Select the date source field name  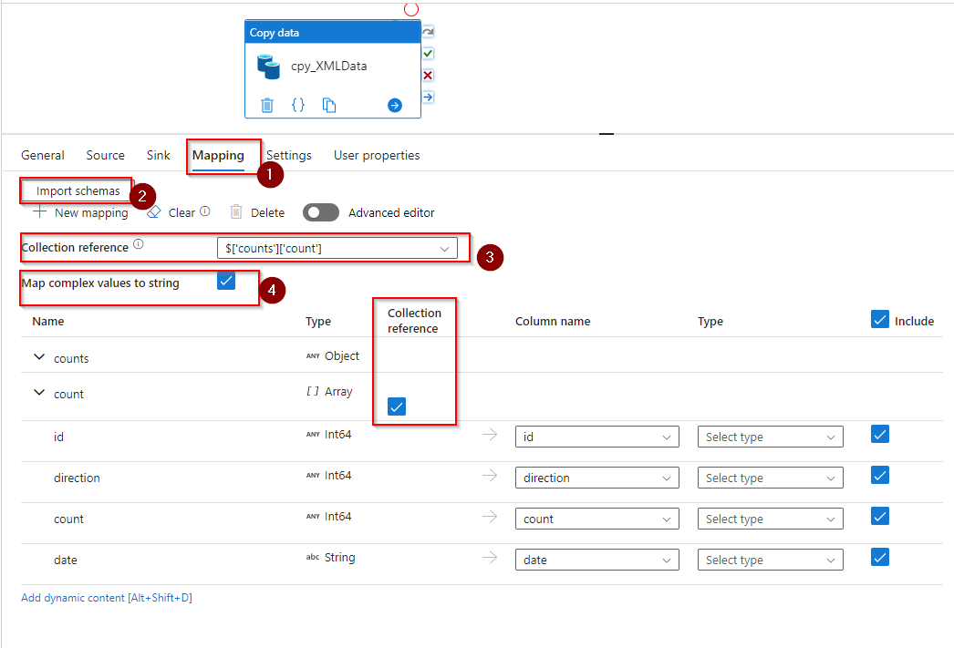65,560
